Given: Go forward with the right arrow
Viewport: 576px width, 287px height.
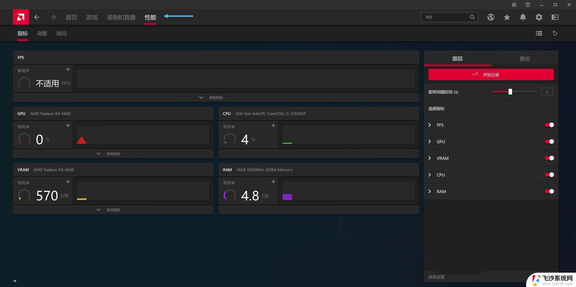Looking at the screenshot, I should [x=53, y=17].
